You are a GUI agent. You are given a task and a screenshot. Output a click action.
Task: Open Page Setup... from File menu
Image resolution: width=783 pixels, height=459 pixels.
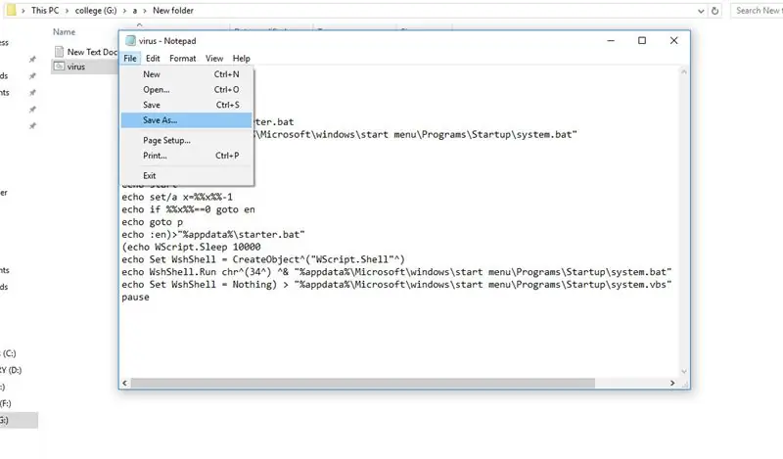point(186,140)
